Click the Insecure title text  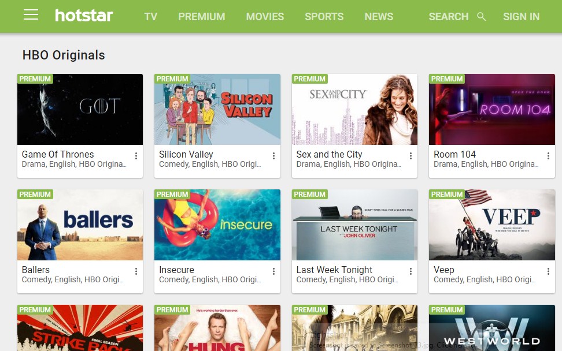(176, 270)
